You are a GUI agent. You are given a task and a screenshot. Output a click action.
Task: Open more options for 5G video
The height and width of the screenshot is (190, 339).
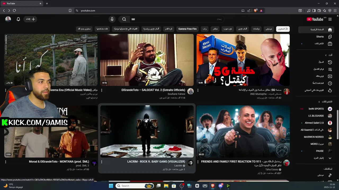198,90
